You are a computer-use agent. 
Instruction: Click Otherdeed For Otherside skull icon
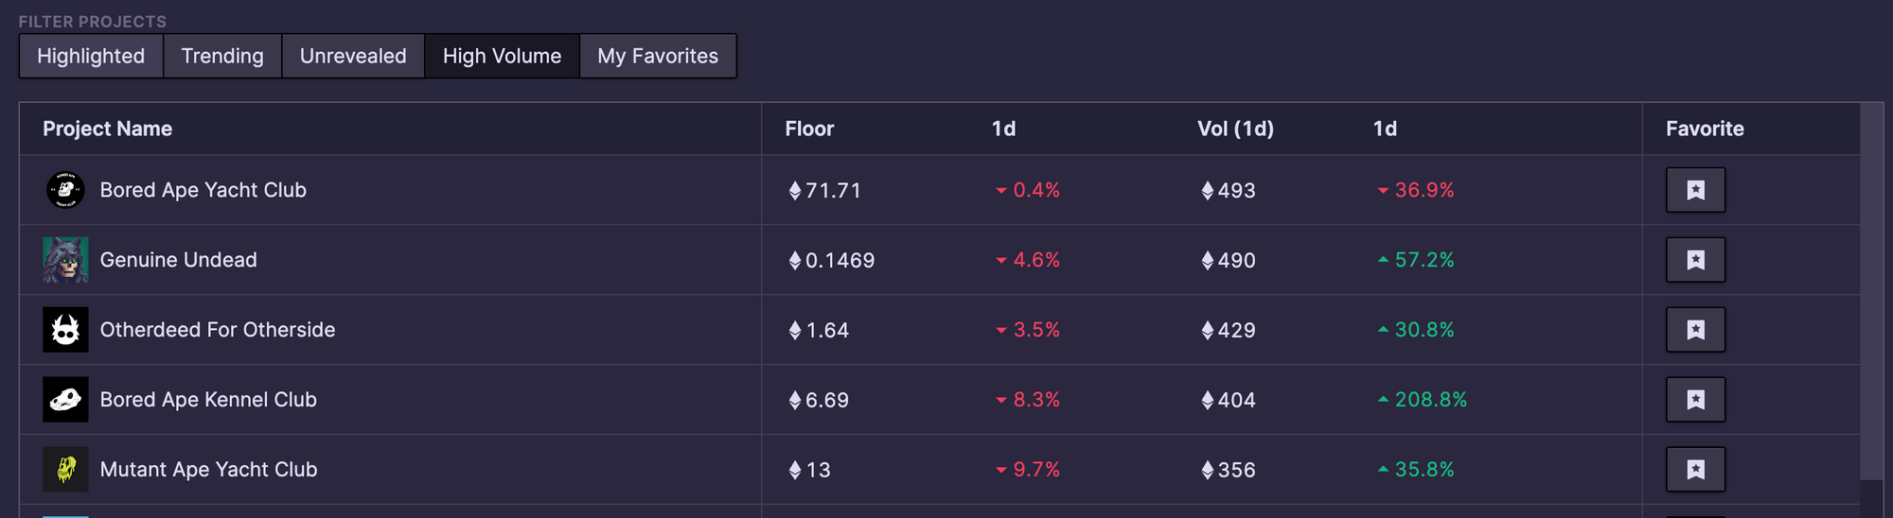(x=65, y=330)
